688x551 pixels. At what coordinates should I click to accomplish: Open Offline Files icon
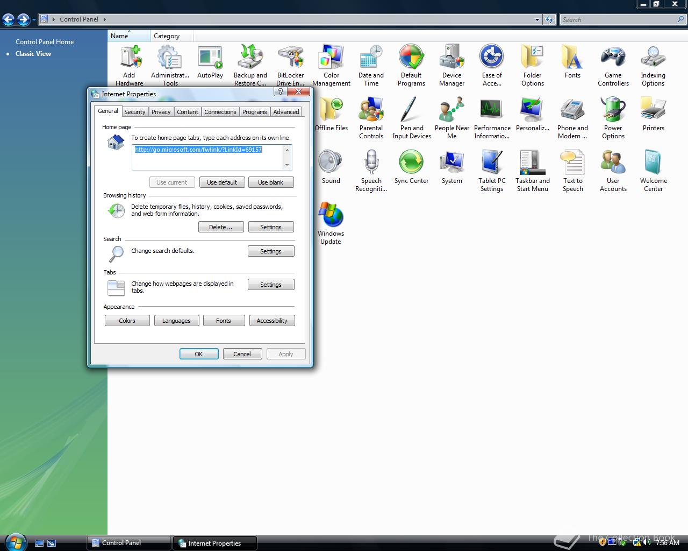331,114
